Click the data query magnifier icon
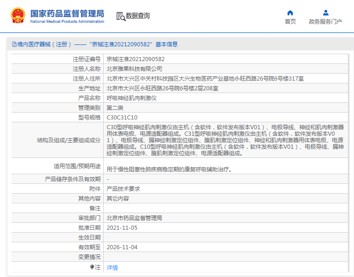The image size is (354, 277). coord(121,17)
